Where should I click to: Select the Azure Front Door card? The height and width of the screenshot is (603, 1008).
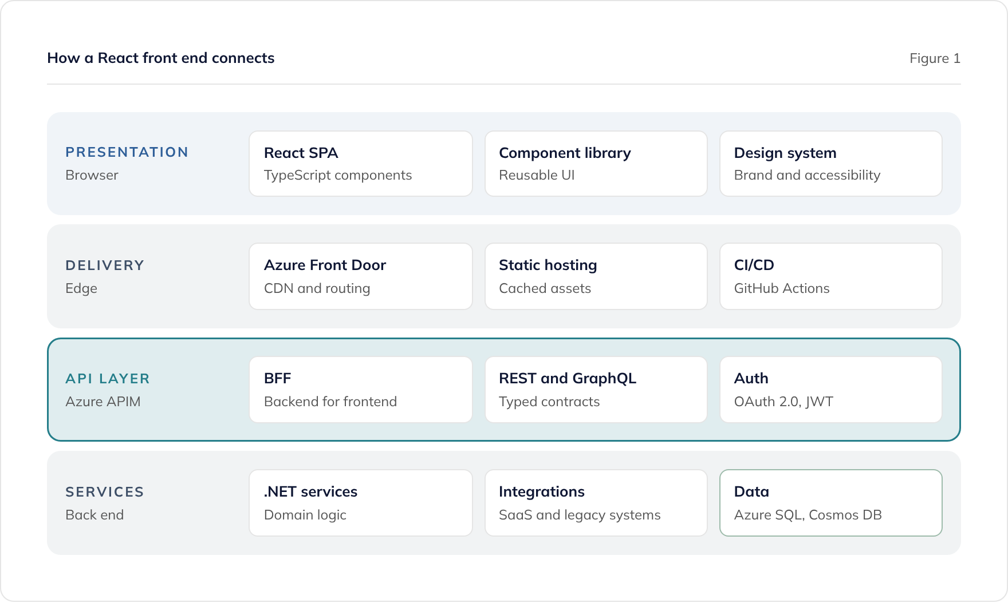(361, 276)
